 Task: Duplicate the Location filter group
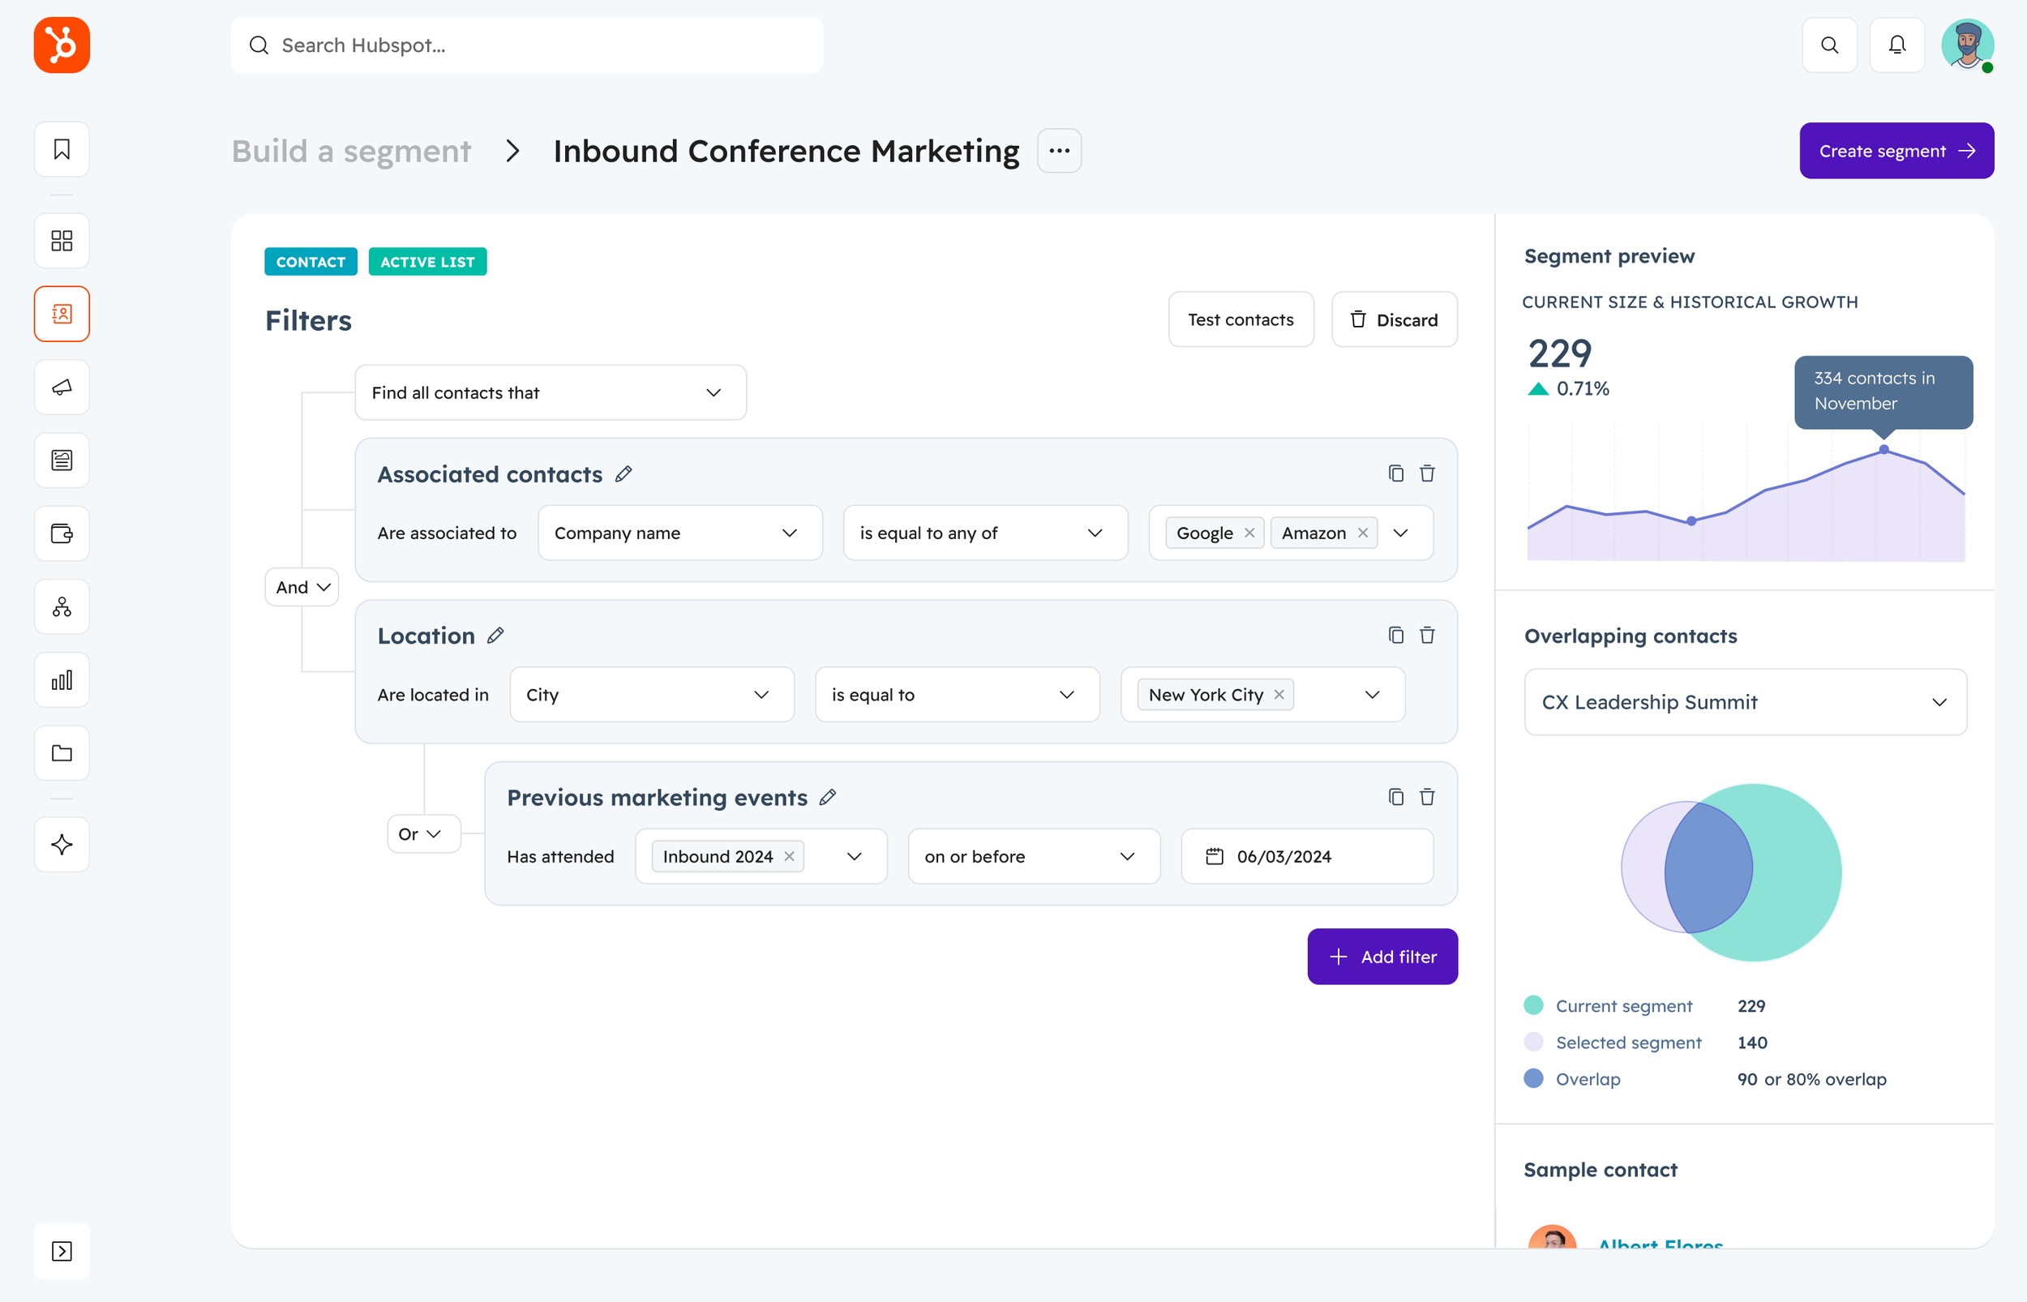1395,635
